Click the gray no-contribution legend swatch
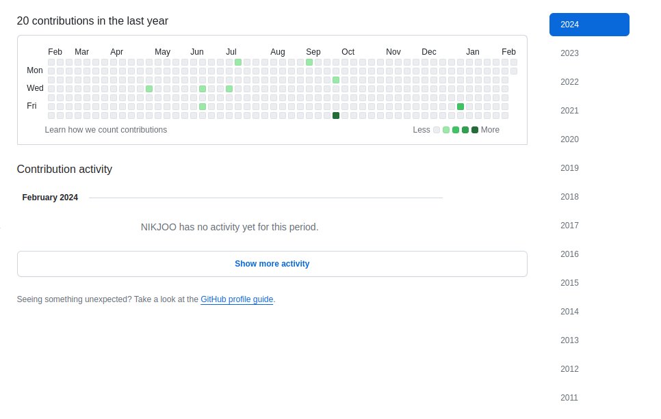 pos(437,130)
